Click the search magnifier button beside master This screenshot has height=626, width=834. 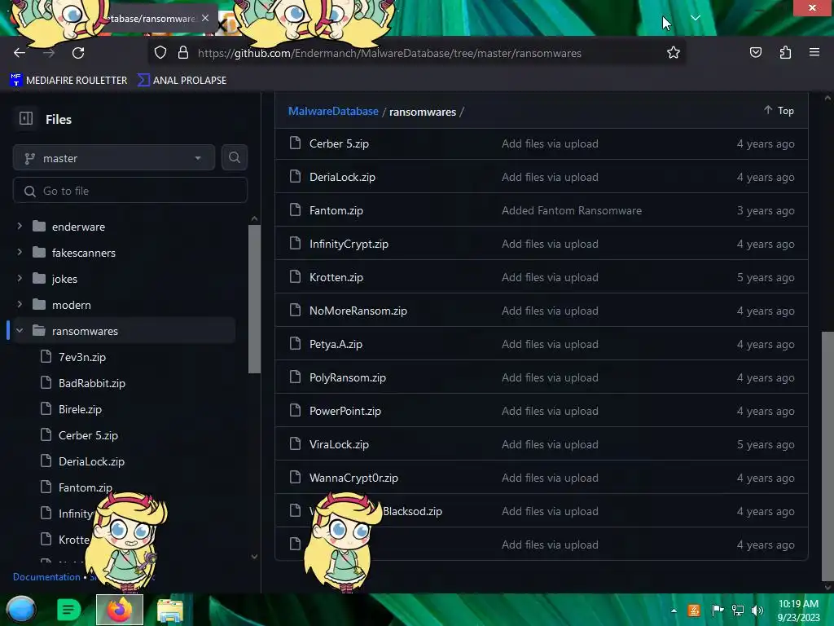pos(234,158)
